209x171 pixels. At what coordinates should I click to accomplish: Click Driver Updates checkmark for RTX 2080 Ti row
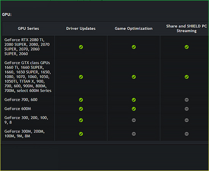click(x=81, y=47)
